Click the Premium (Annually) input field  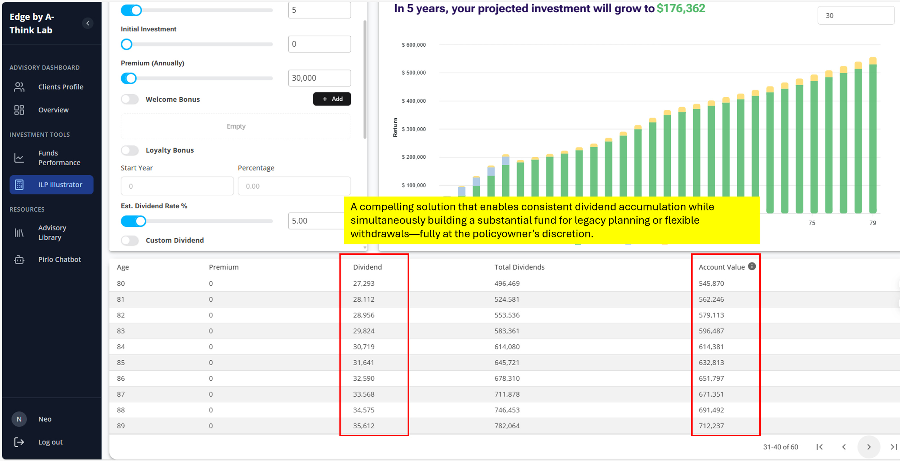point(319,78)
